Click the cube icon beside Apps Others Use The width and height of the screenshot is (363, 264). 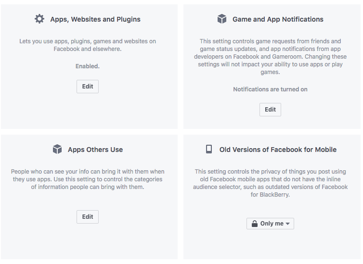tap(57, 150)
